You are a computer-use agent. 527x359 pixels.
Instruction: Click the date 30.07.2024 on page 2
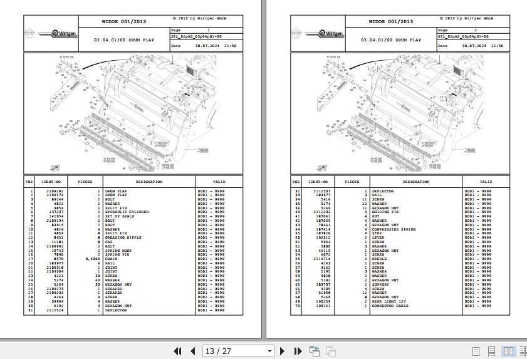(474, 46)
